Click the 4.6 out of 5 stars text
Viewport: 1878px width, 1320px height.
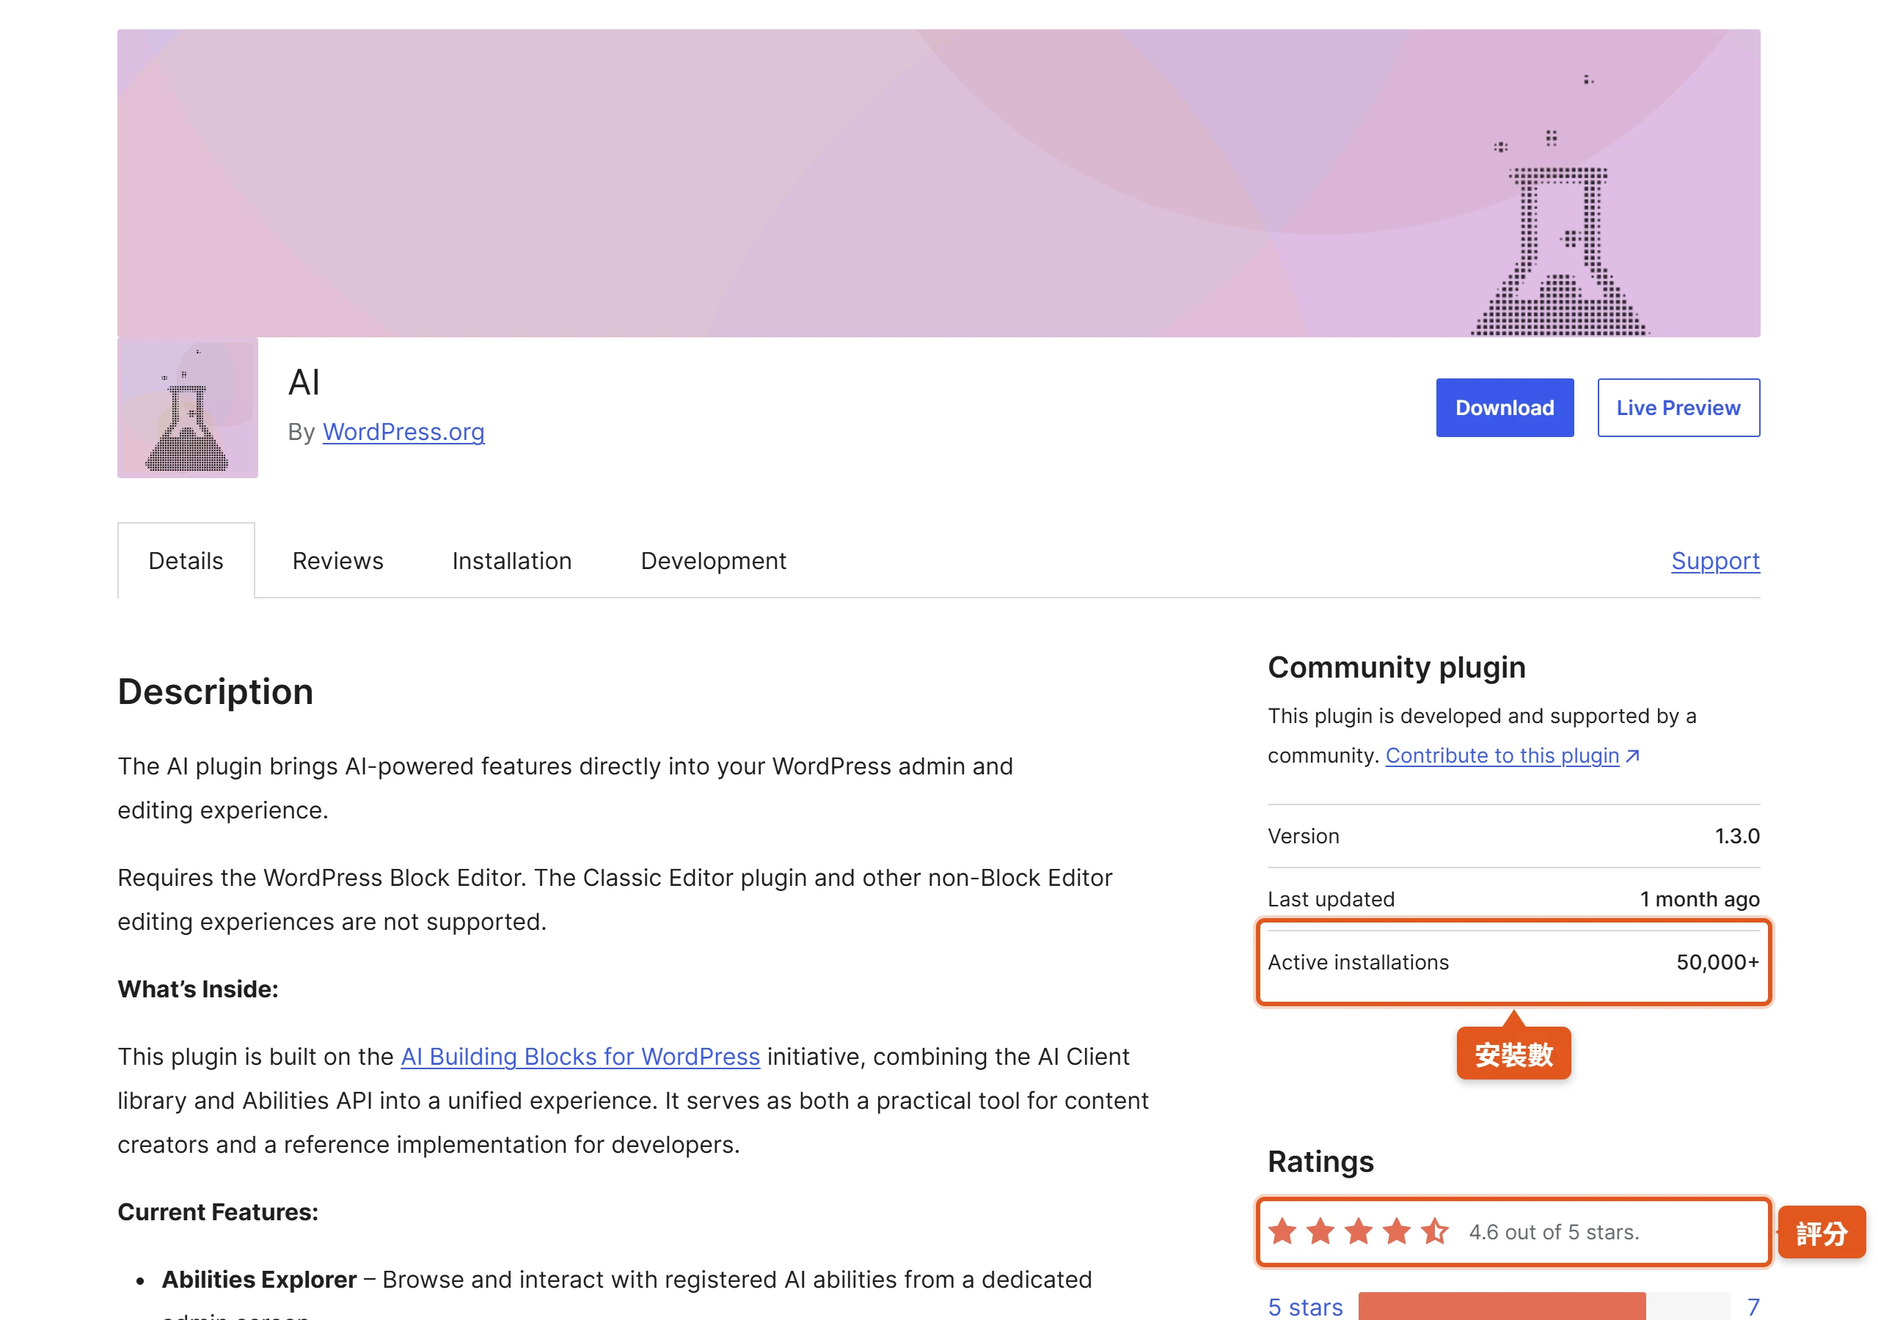click(x=1554, y=1232)
